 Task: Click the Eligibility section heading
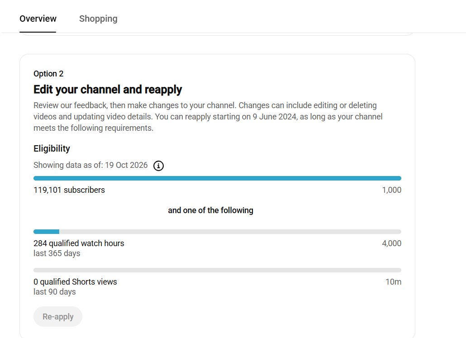(52, 148)
